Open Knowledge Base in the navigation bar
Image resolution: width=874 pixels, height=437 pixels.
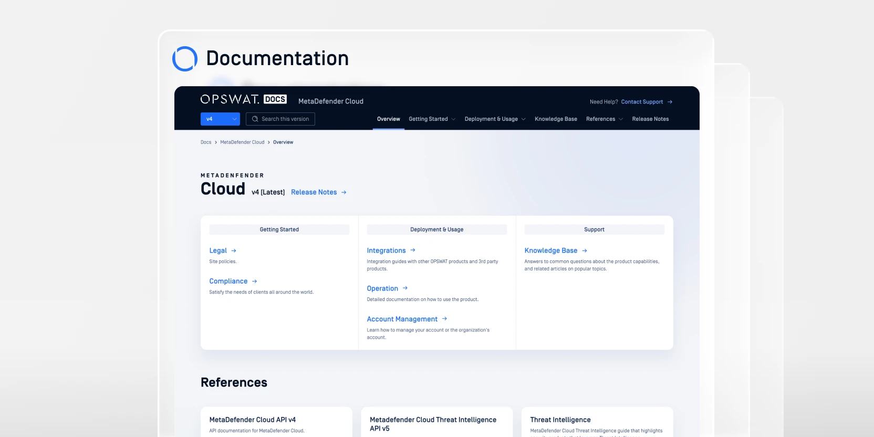click(x=556, y=119)
